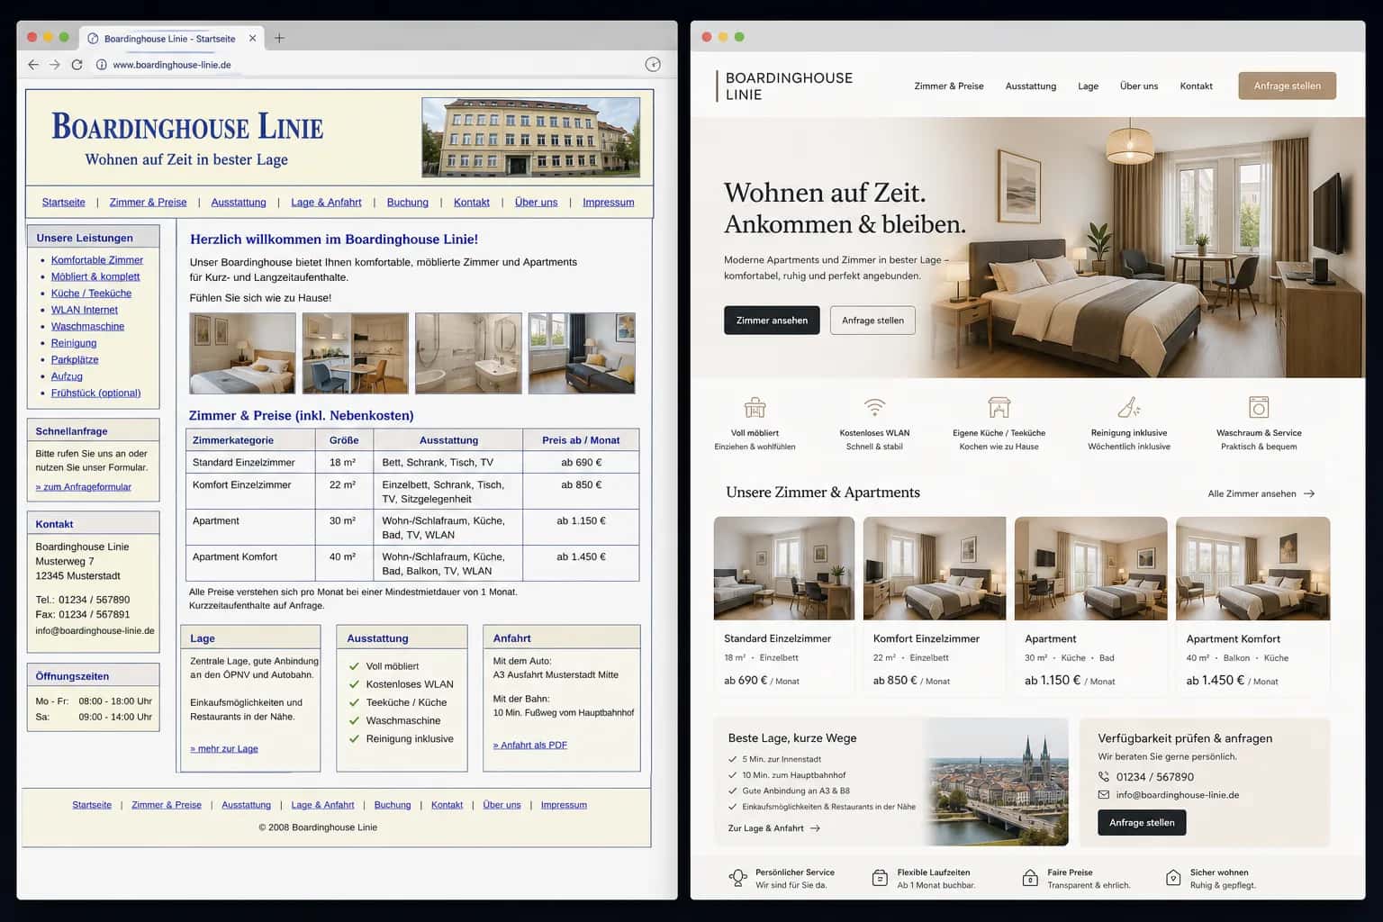Viewport: 1383px width, 922px height.
Task: Open the Apartment Komfort room card
Action: pyautogui.click(x=1253, y=606)
